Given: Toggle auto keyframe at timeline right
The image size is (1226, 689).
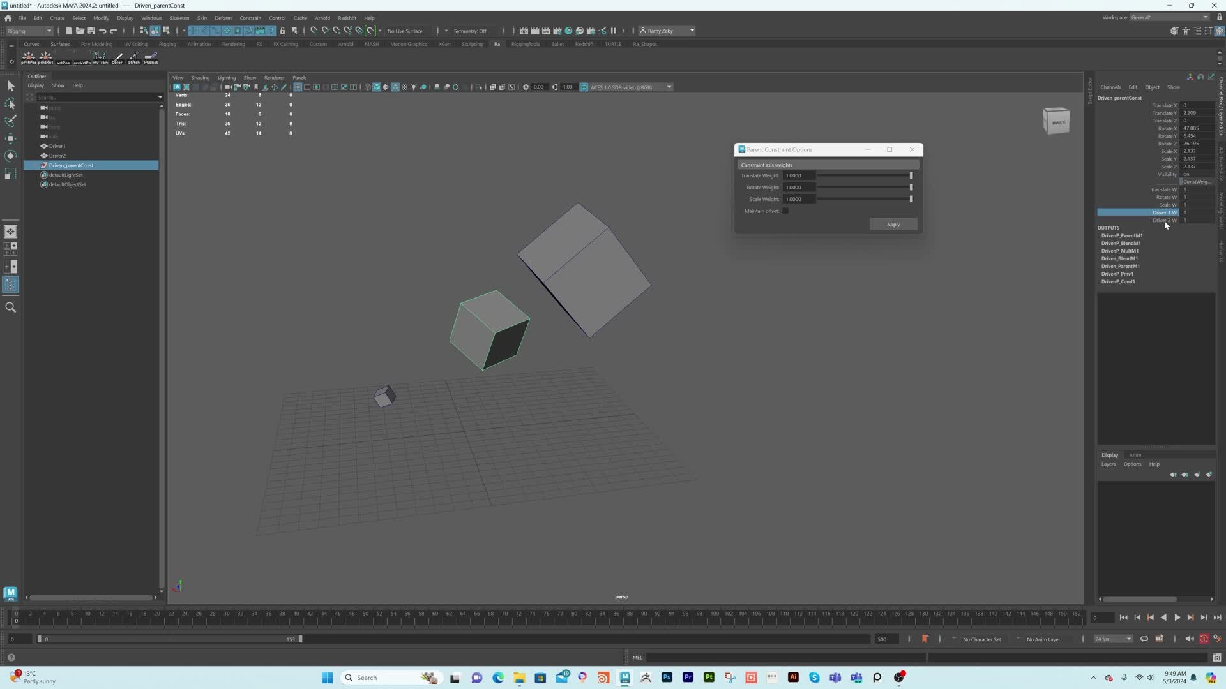Looking at the screenshot, I should [x=1204, y=639].
